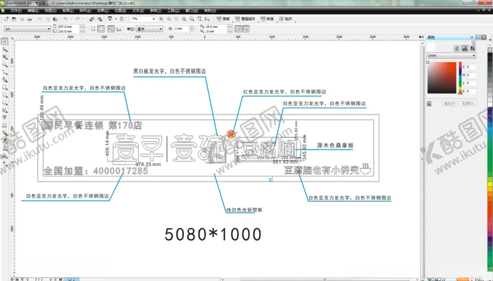
Task: Click the C value input field
Action: (x=471, y=67)
